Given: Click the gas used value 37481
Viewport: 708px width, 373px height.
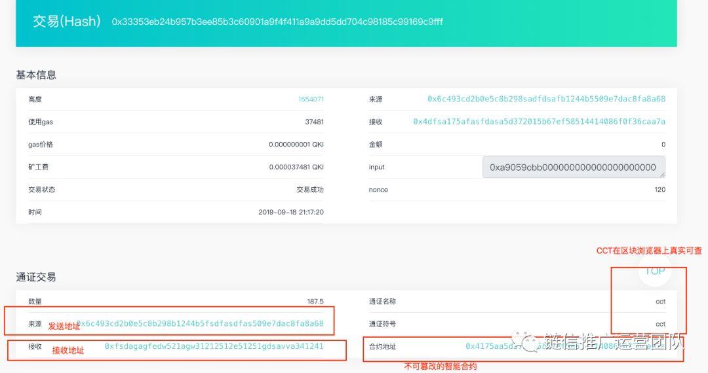Looking at the screenshot, I should click(314, 122).
